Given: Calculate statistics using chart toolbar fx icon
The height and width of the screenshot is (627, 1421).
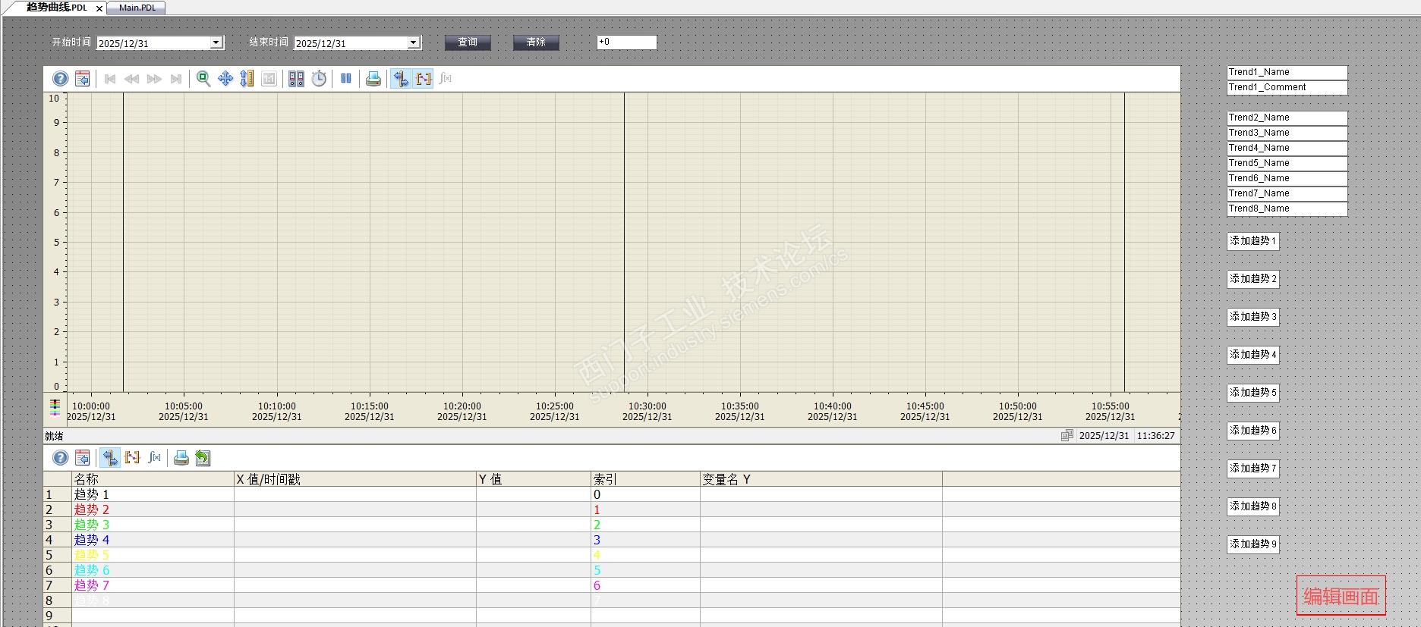Looking at the screenshot, I should tap(446, 79).
